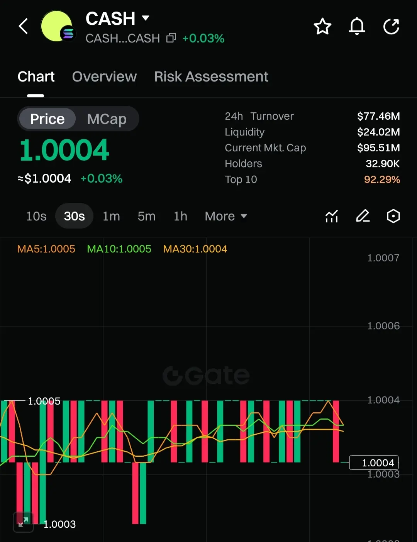417x542 pixels.
Task: Open chart settings hexagon icon
Action: 393,216
